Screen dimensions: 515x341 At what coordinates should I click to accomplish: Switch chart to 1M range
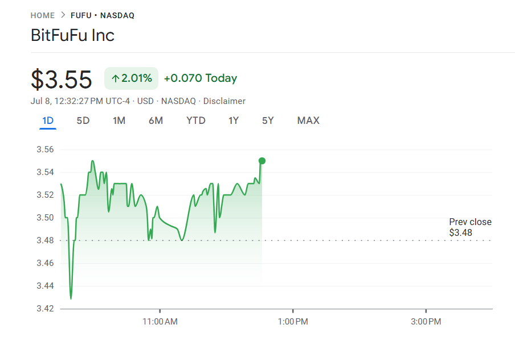click(119, 120)
